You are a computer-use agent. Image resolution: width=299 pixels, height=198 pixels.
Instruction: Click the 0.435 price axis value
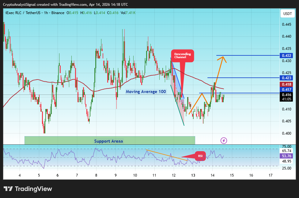point(287,49)
